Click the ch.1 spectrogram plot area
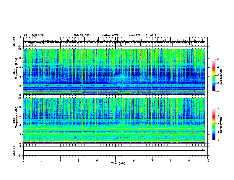 pos(114,72)
